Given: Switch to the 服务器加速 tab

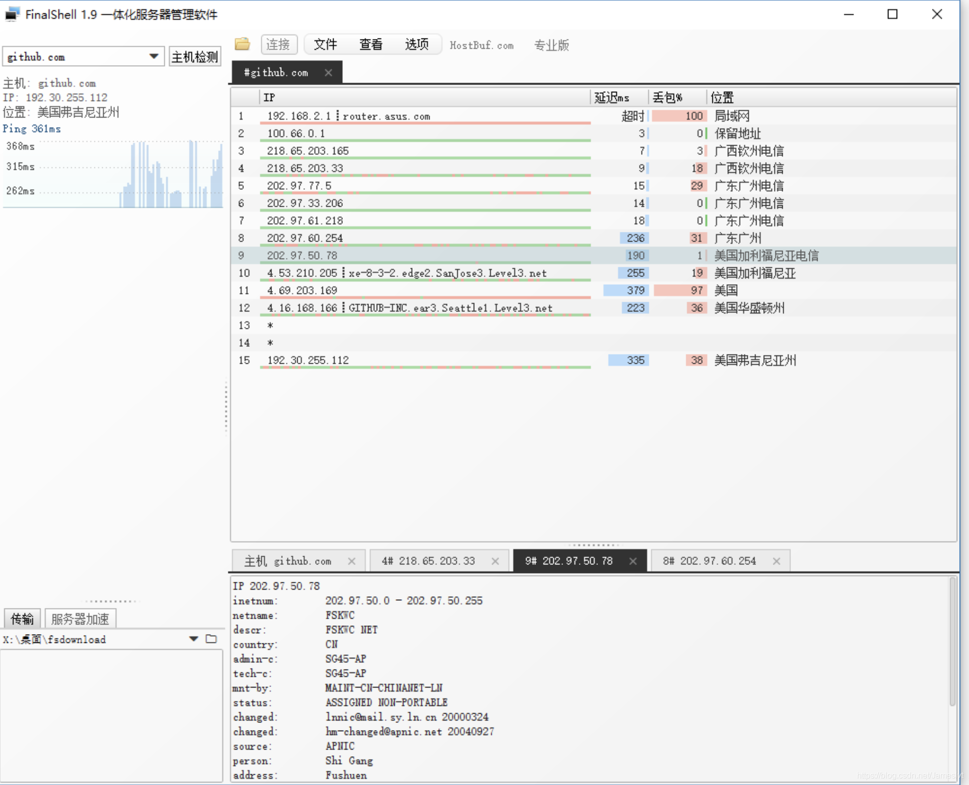Looking at the screenshot, I should [x=80, y=618].
